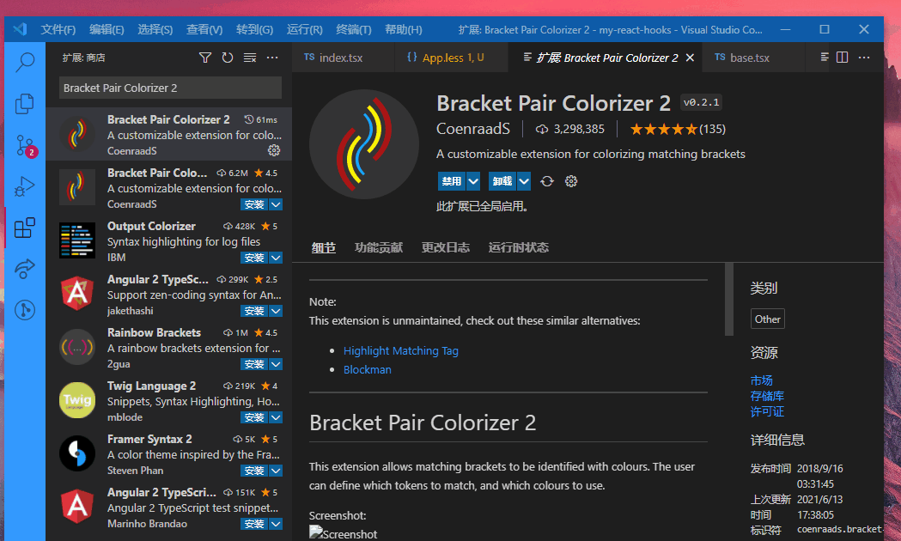The image size is (901, 541).
Task: Open install dropdown for Marinho Brandao's Angular extension
Action: click(x=276, y=524)
